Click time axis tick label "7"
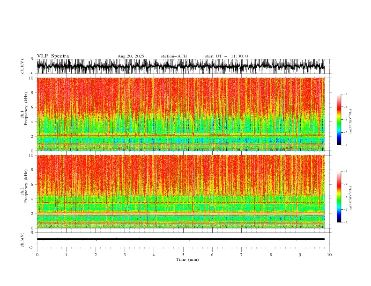The width and height of the screenshot is (371, 286). click(242, 255)
